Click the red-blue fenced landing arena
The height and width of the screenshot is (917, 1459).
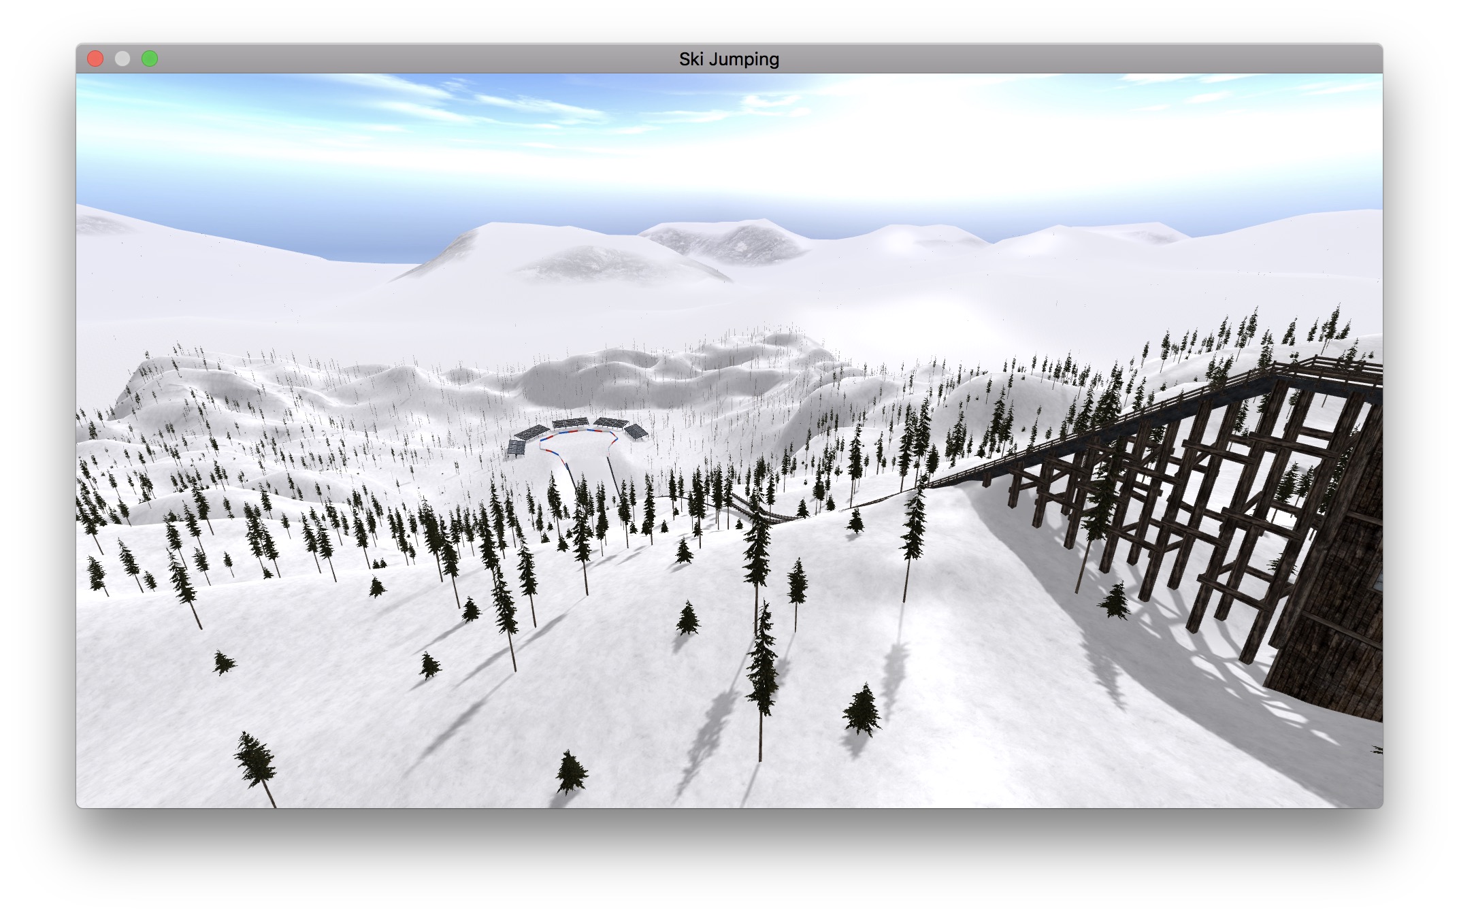[x=578, y=446]
